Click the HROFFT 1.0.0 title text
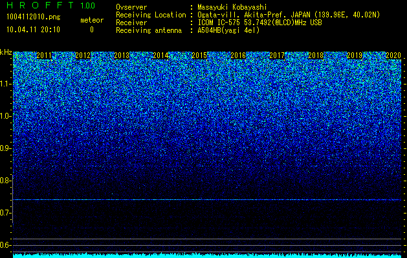Screen dimensions: 407x258 50,5
